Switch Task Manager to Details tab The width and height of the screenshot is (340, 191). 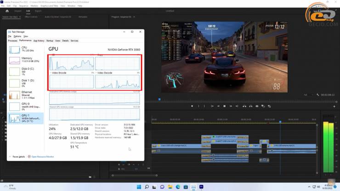coord(65,40)
